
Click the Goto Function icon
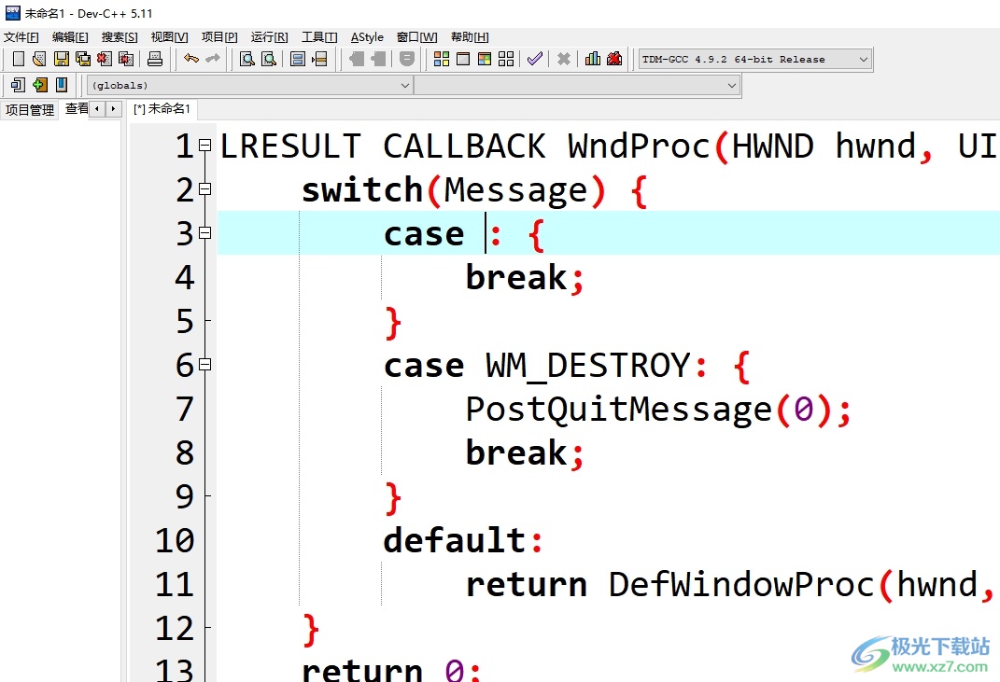(x=297, y=60)
